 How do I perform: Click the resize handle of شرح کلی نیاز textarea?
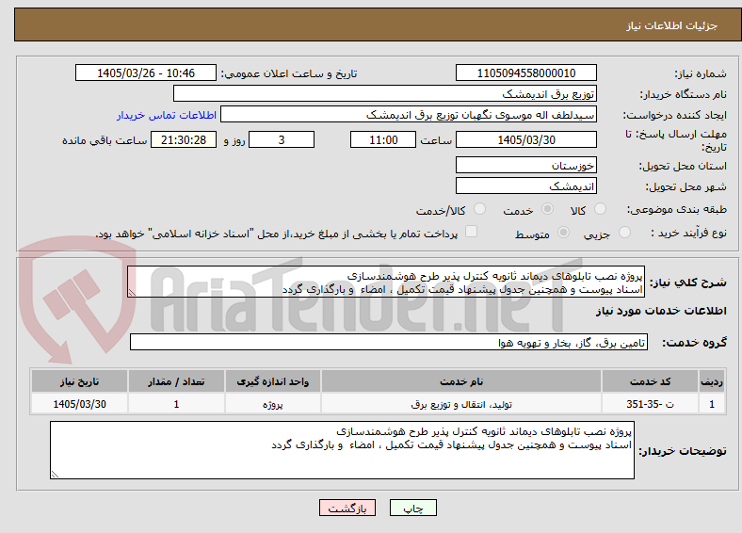132,293
